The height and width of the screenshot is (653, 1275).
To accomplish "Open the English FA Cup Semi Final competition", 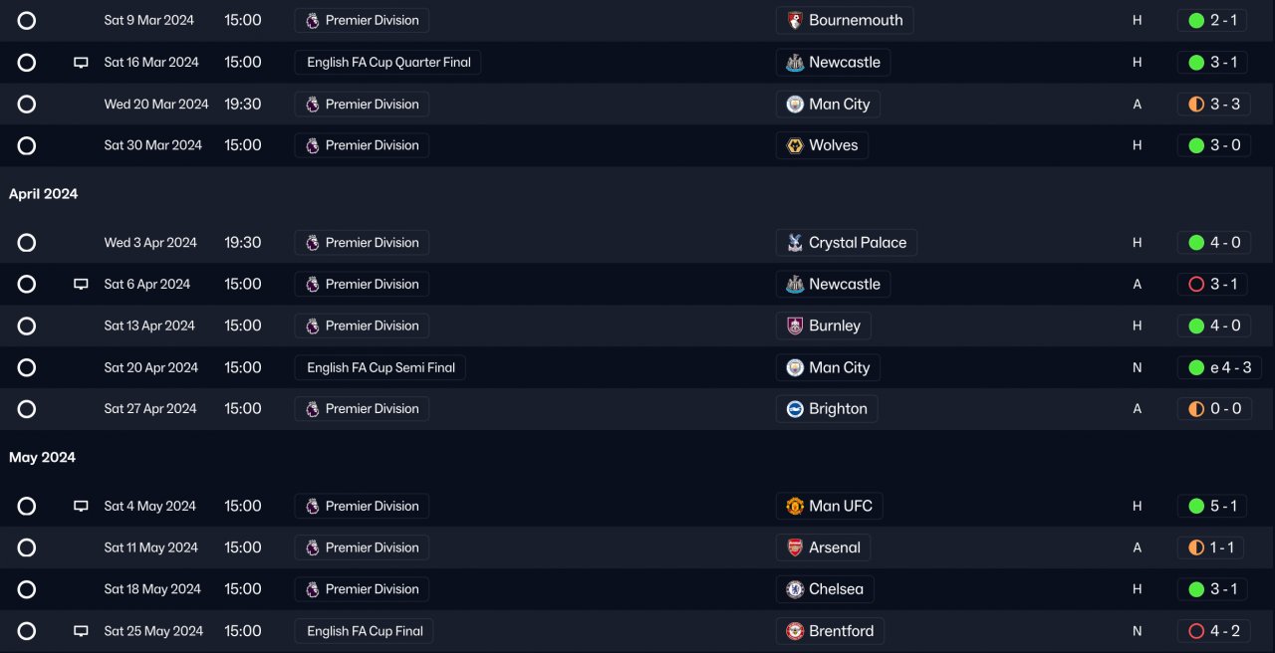I will 381,367.
